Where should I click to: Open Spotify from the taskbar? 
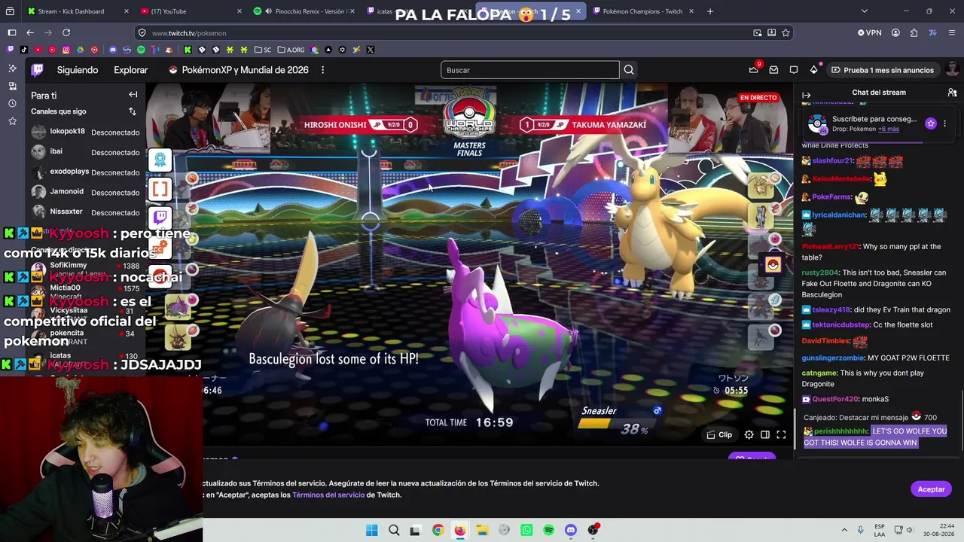click(548, 530)
